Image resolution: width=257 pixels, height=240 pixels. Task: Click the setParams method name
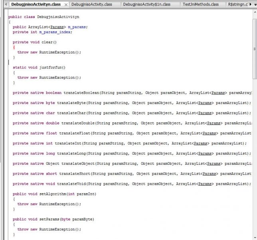pyautogui.click(x=49, y=219)
